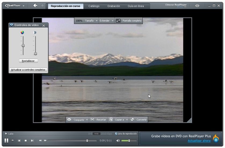The width and height of the screenshot is (225, 148).
Task: Enter full screen with Pantalla completa
Action: click(129, 21)
